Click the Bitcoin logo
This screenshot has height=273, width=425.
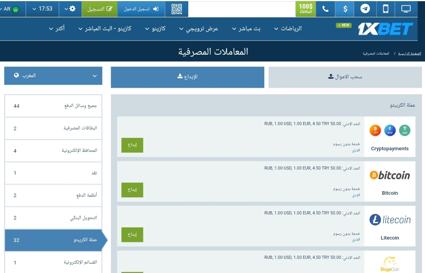tap(390, 175)
